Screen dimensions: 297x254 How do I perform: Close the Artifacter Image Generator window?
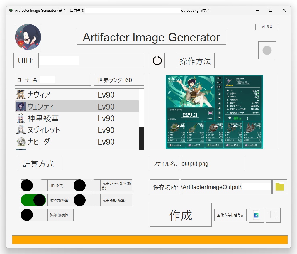(284, 11)
